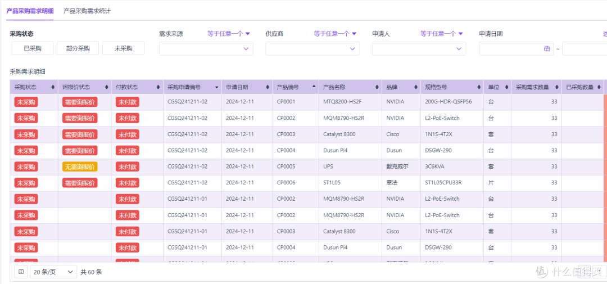Switch to 产品采购需求明细 tab
The image size is (607, 284).
click(30, 11)
